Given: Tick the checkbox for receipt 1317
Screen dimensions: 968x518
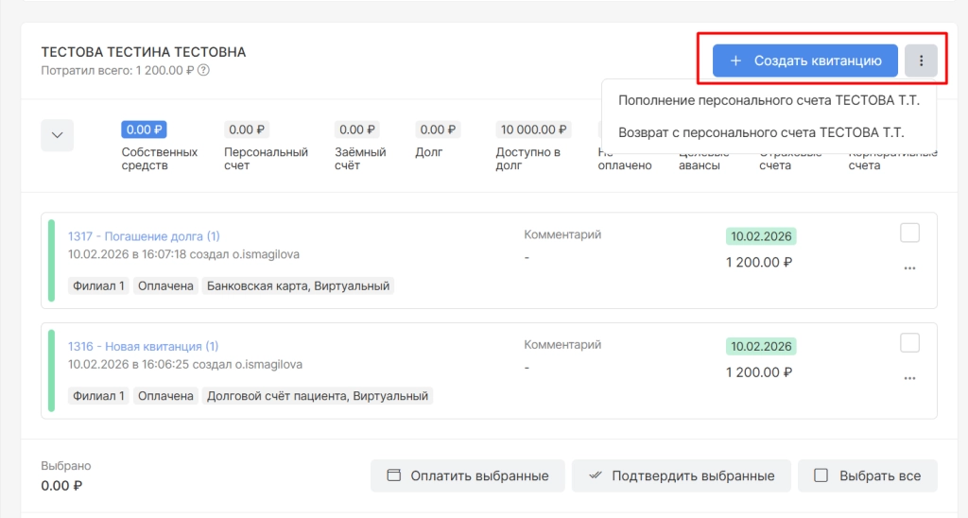Looking at the screenshot, I should 909,233.
